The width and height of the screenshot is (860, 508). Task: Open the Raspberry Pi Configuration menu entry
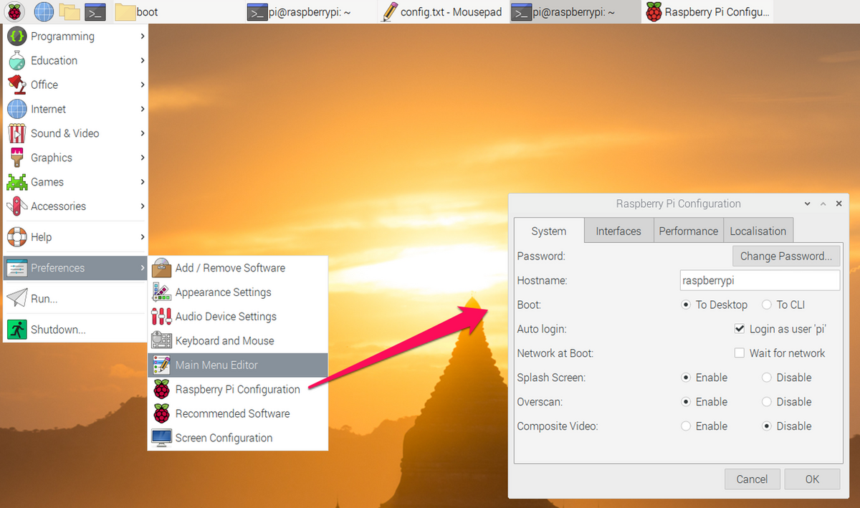(237, 390)
